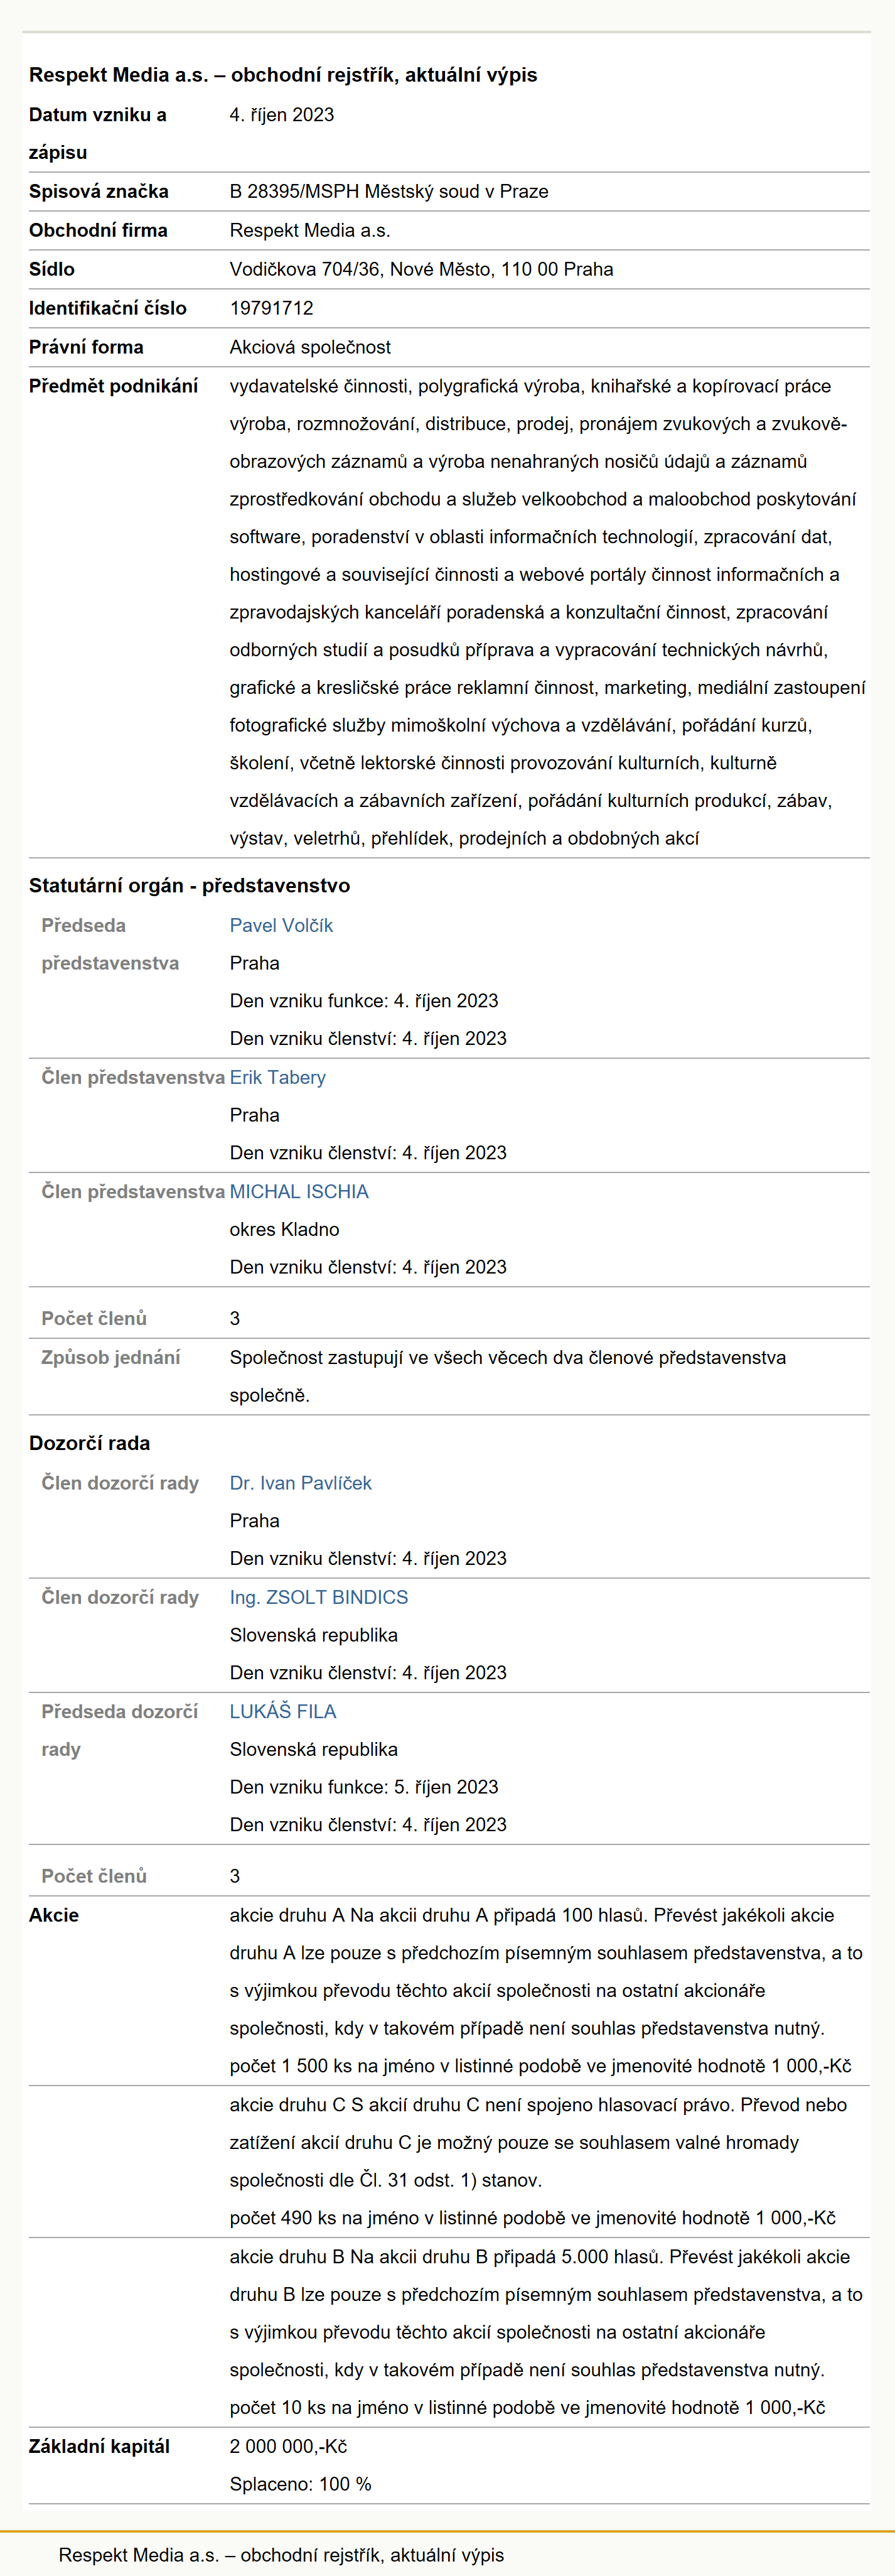This screenshot has width=895, height=2576.
Task: Click the Základní kapitál value 2 000 000,-Kč
Action: point(289,2446)
